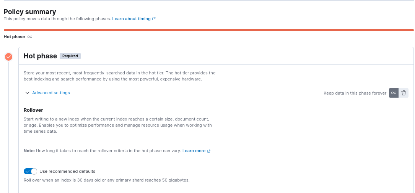Click the chevron arrow before Advanced settings
This screenshot has height=193, width=415.
[x=27, y=93]
